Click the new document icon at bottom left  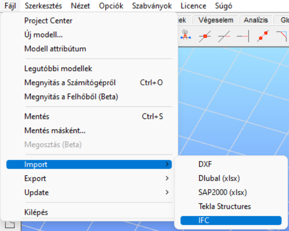[10, 224]
